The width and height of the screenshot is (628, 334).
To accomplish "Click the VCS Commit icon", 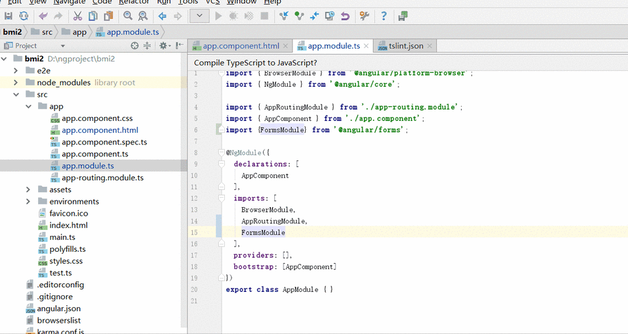I will point(299,16).
